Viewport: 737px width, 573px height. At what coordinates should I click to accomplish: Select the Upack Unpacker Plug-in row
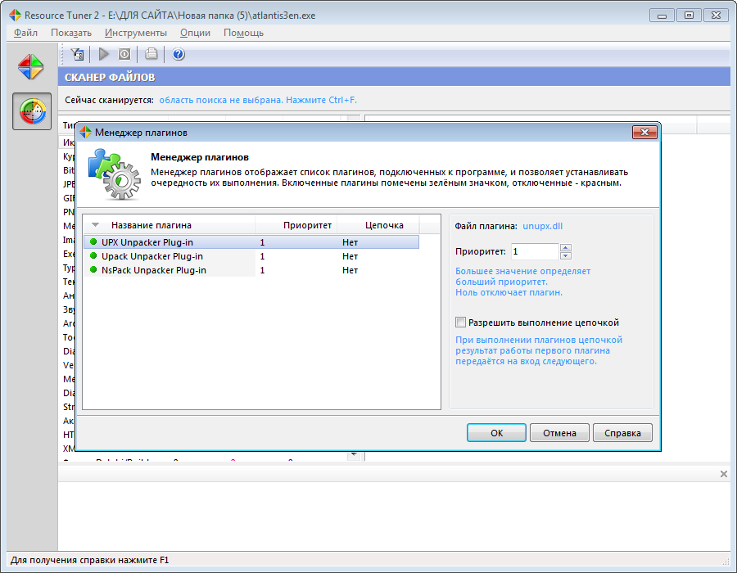[x=251, y=256]
